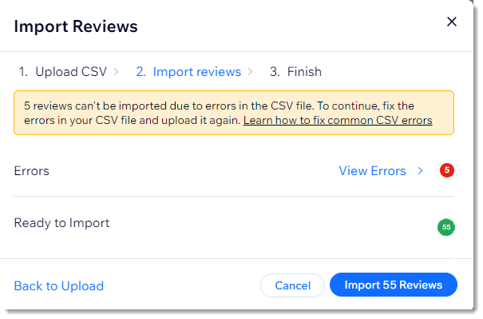Close the Import Reviews dialog

click(x=452, y=22)
